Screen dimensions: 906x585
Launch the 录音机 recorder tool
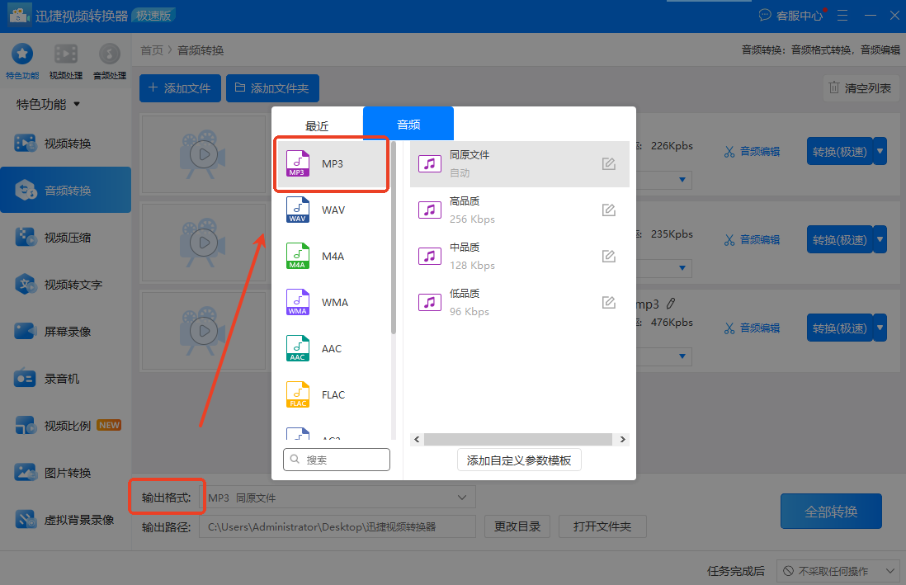tap(66, 378)
